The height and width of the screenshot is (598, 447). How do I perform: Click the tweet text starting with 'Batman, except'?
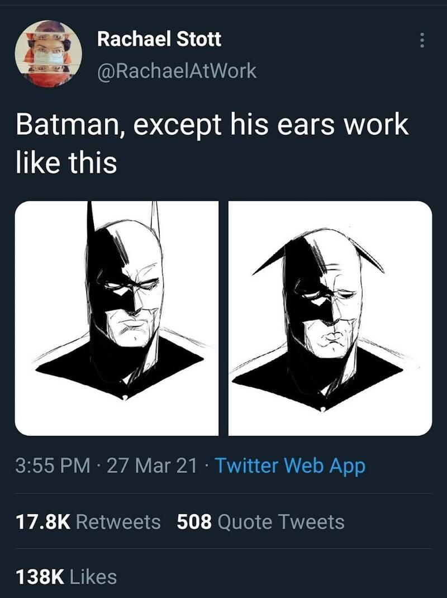pyautogui.click(x=212, y=125)
